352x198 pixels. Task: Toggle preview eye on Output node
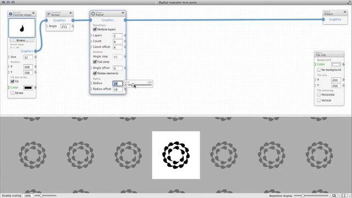(x=345, y=12)
